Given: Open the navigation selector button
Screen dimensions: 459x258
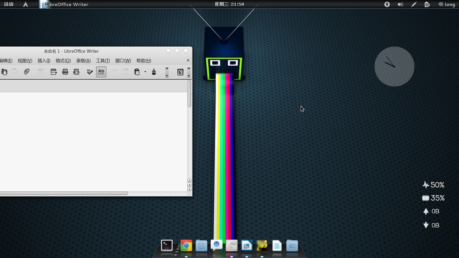Looking at the screenshot, I should point(190,185).
